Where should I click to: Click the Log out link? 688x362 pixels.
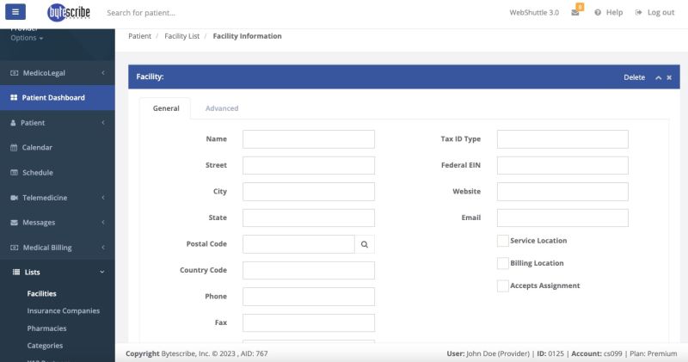pos(654,13)
